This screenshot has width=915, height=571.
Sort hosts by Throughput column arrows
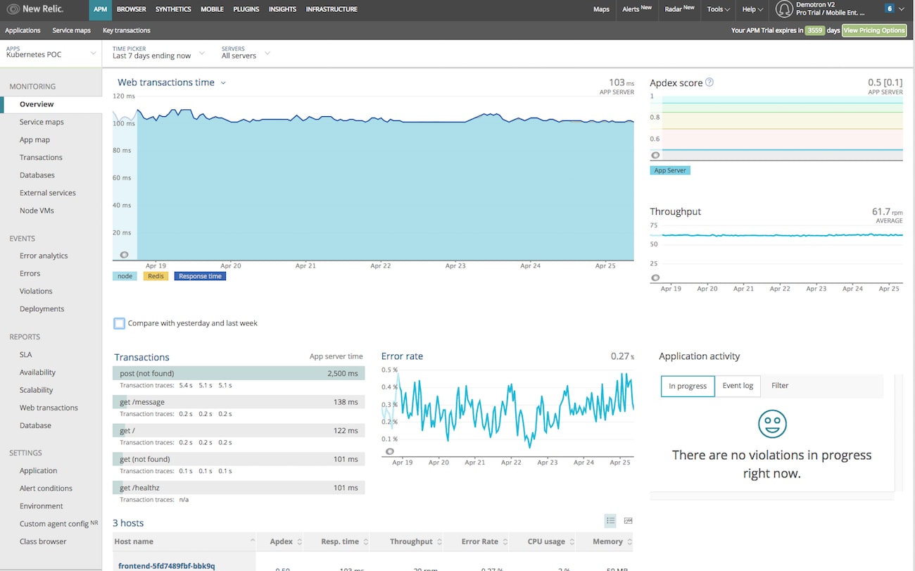coord(440,542)
